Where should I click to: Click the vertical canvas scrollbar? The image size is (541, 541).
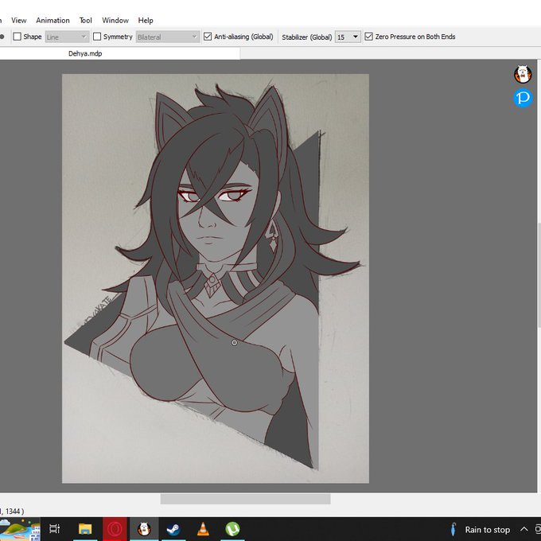coord(539,275)
